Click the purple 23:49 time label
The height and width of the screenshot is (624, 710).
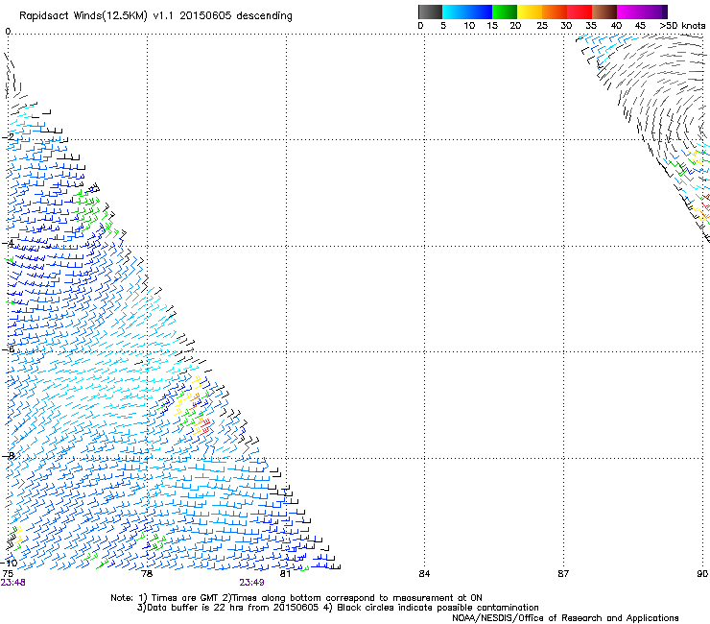click(251, 583)
